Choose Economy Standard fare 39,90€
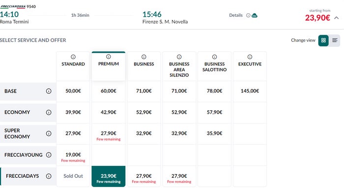Screen dimensions: 344x188 pos(73,112)
